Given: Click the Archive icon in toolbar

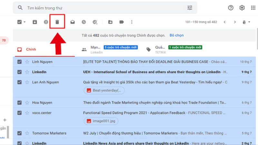Looking at the screenshot, I should [x=35, y=22].
